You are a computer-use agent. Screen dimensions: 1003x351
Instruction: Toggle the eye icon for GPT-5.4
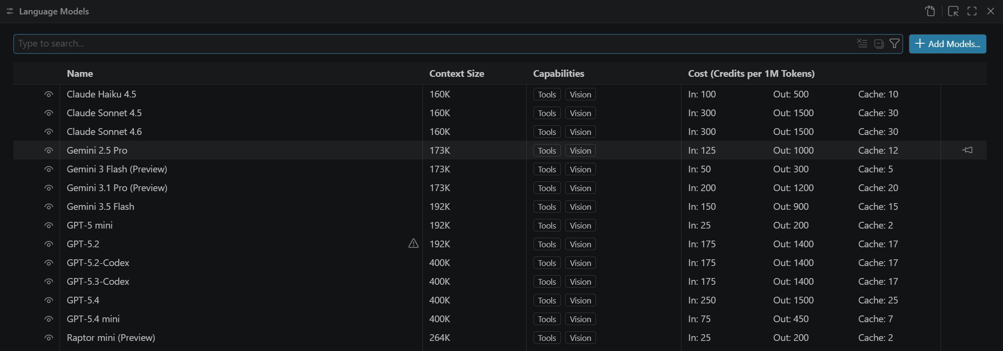tap(49, 300)
